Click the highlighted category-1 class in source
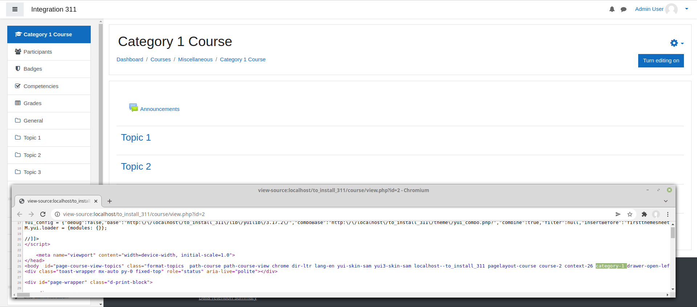Viewport: 697px width, 307px height. 611,266
